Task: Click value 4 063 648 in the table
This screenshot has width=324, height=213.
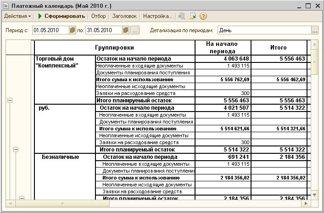Action: [x=236, y=59]
